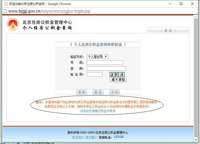Click the 看不清楚 refresh captcha button
The image size is (200, 144).
pyautogui.click(x=118, y=80)
